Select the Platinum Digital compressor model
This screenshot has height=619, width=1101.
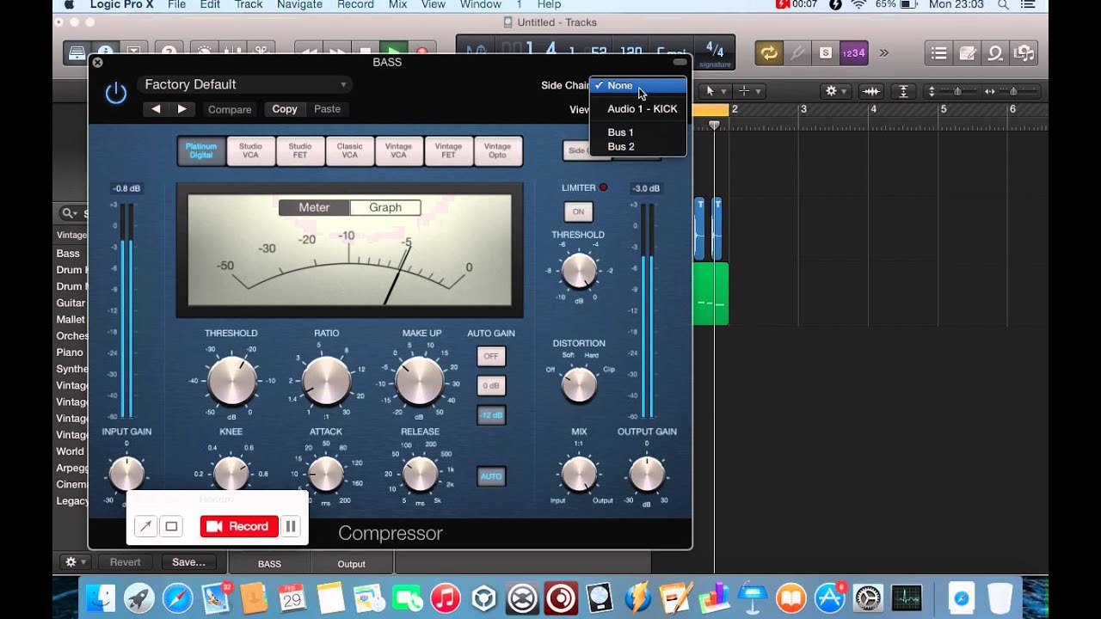pyautogui.click(x=201, y=150)
